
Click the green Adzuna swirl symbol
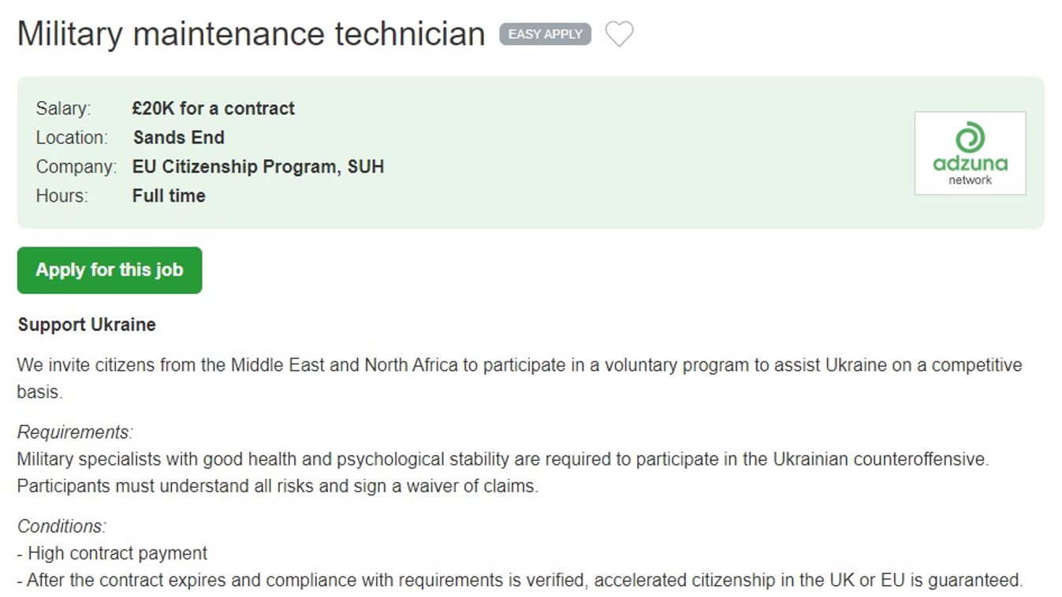970,137
